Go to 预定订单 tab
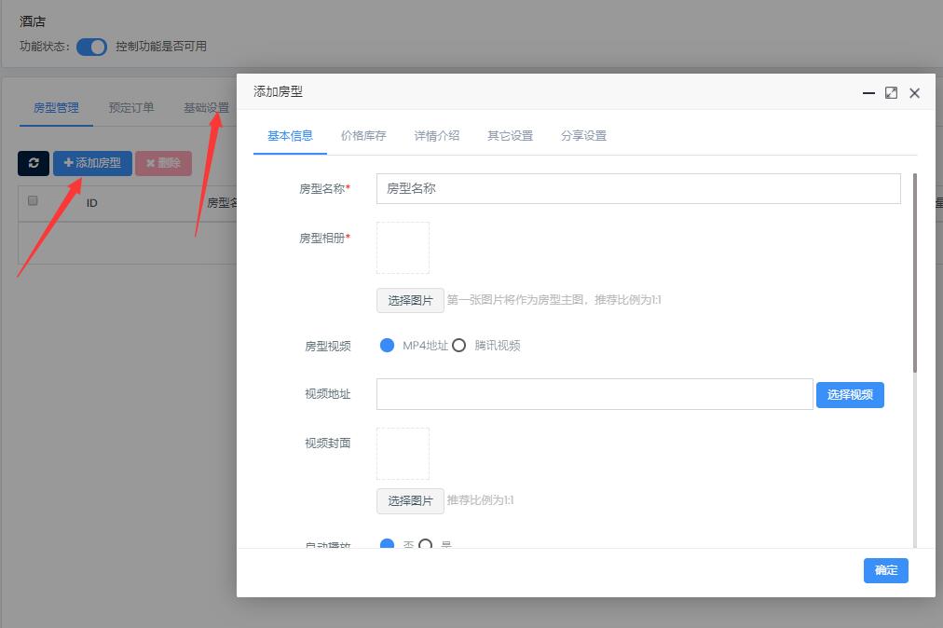 tap(131, 108)
